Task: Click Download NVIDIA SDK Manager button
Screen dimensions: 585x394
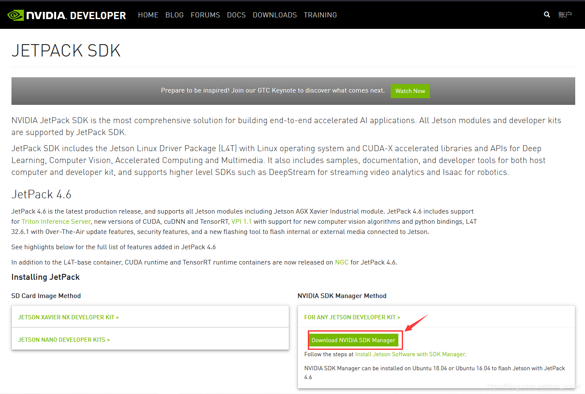Action: (x=353, y=340)
